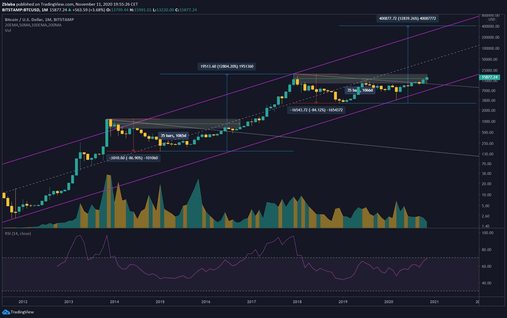Click the Bitcoin / U.S. Dollar, 1M, BITSTAMP title
This screenshot has width=507, height=318.
click(x=39, y=19)
